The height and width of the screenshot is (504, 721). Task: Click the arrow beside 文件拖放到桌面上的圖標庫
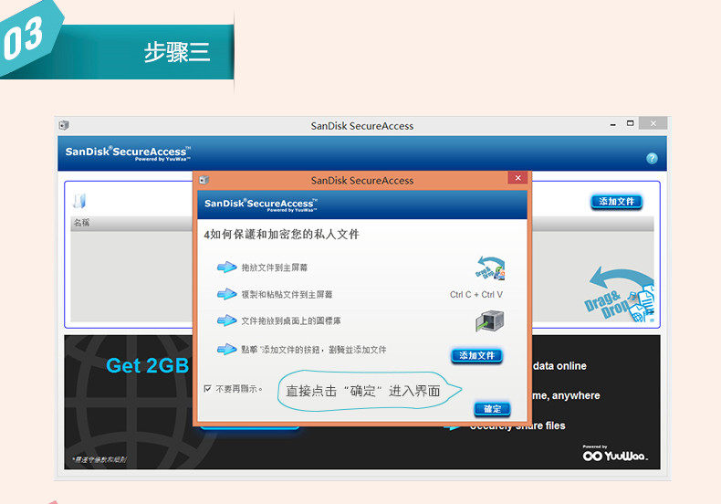226,320
